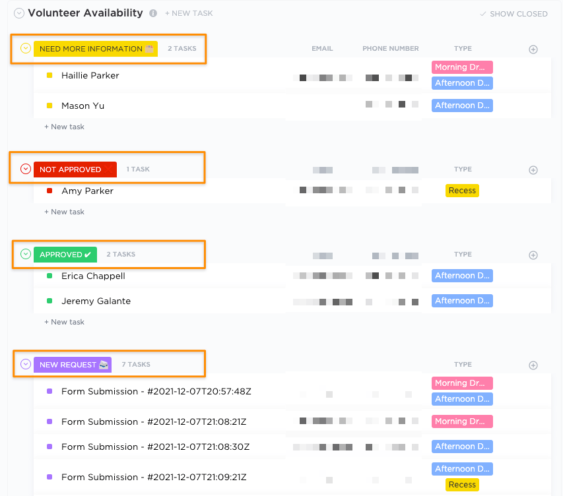
Task: Click the Email column header
Action: [x=322, y=49]
